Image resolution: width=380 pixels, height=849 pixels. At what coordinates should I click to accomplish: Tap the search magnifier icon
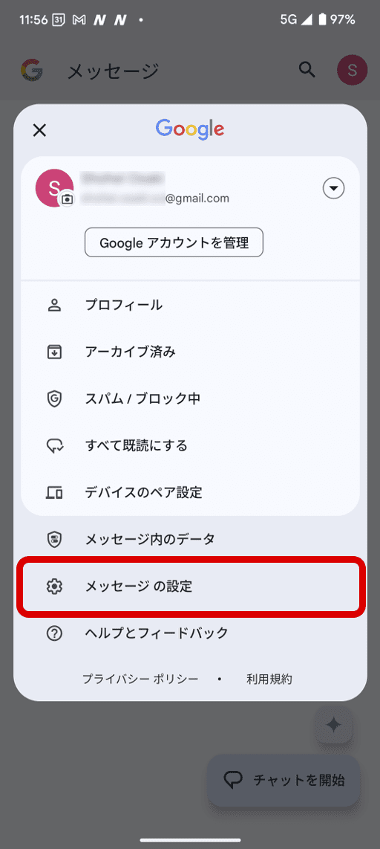(307, 70)
